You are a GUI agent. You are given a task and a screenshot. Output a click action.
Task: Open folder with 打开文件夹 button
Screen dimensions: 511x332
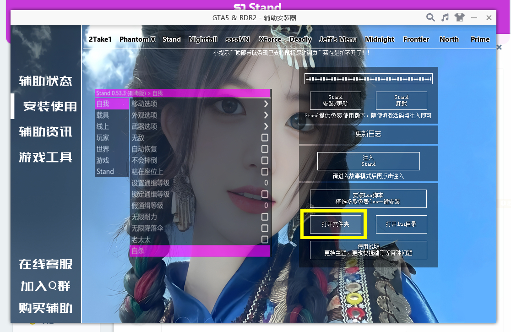coord(336,224)
